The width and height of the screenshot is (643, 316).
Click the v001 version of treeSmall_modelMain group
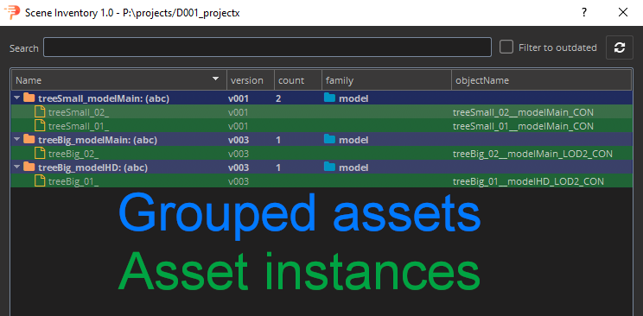click(x=239, y=98)
